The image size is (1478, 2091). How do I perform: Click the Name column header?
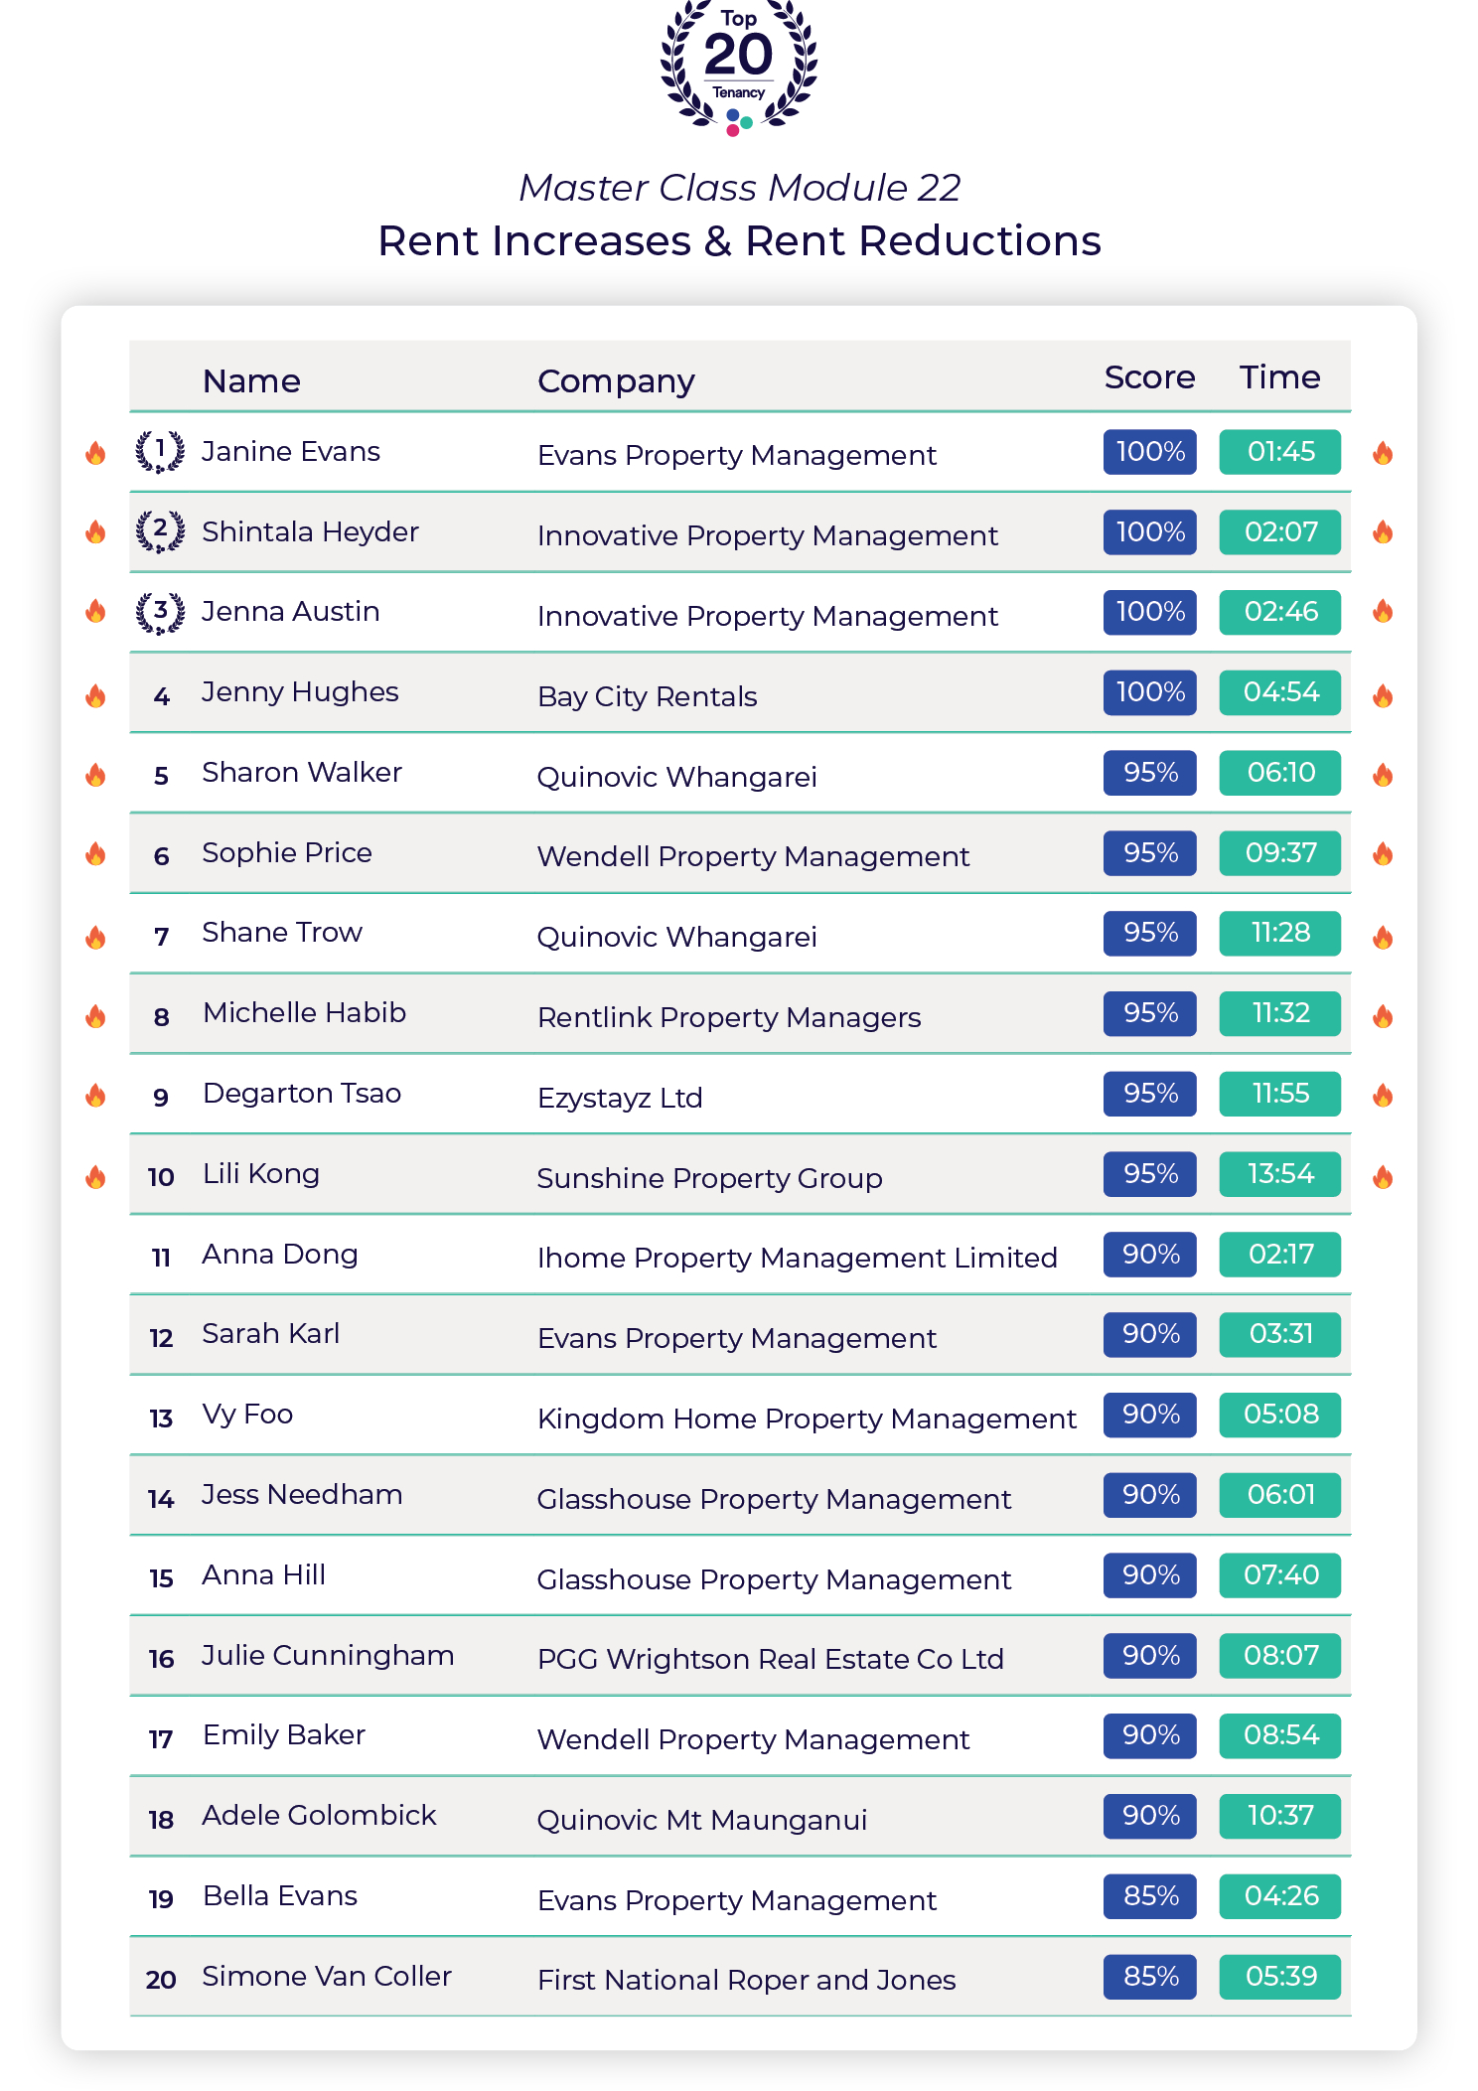251,380
